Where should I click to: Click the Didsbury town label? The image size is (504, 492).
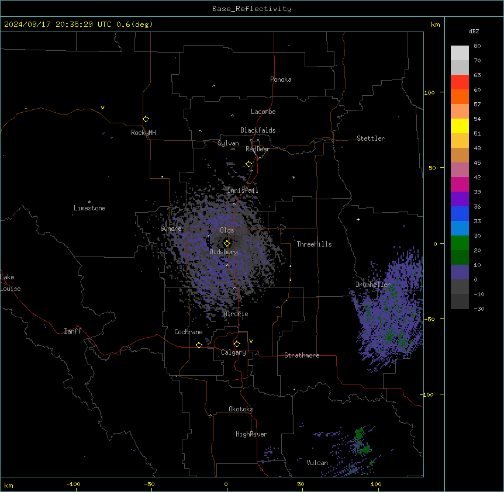point(224,252)
